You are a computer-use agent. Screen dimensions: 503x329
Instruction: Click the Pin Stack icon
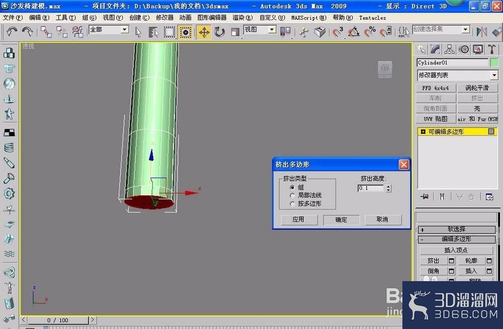(425, 196)
